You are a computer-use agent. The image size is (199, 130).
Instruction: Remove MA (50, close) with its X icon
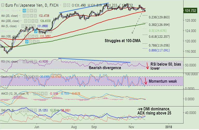pyautogui.click(x=35, y=11)
